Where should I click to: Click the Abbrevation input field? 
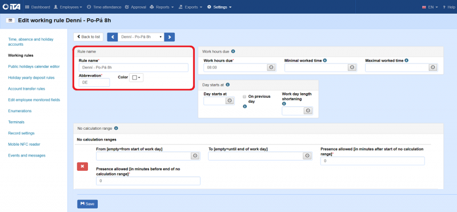tap(94, 82)
